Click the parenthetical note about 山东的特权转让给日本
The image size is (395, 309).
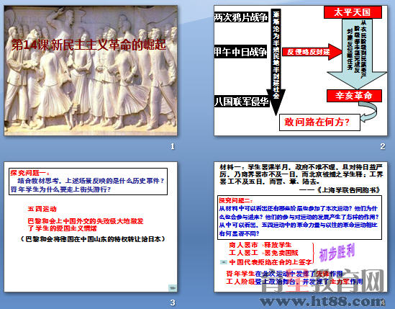(92, 239)
